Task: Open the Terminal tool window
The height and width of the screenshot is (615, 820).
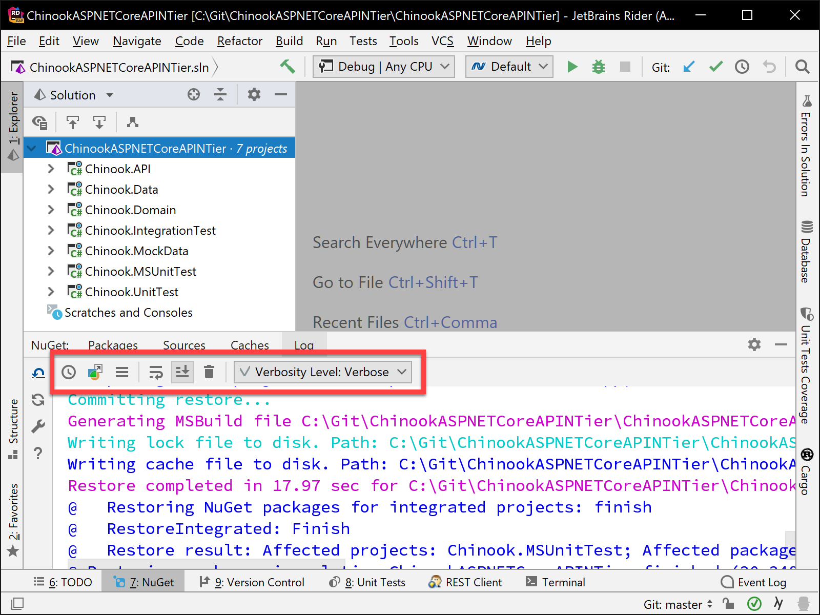Action: coord(556,582)
